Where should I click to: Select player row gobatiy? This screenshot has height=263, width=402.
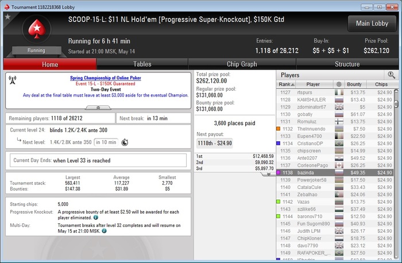coord(335,114)
